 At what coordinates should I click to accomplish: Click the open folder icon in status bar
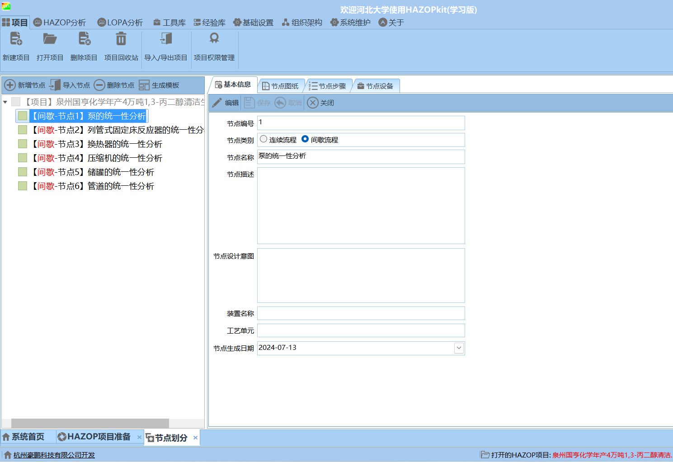coord(485,454)
